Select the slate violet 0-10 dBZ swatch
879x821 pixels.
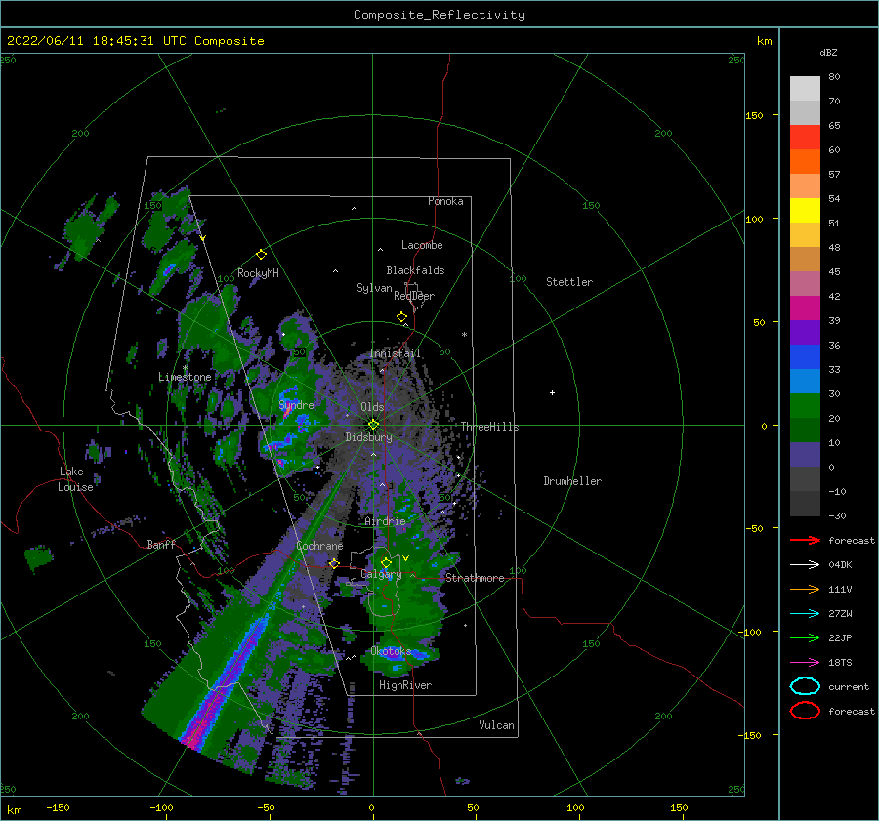805,455
